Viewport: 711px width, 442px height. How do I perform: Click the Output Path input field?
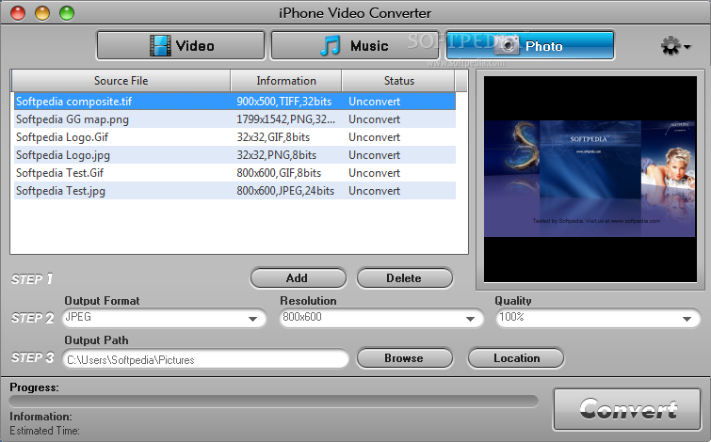pyautogui.click(x=206, y=359)
